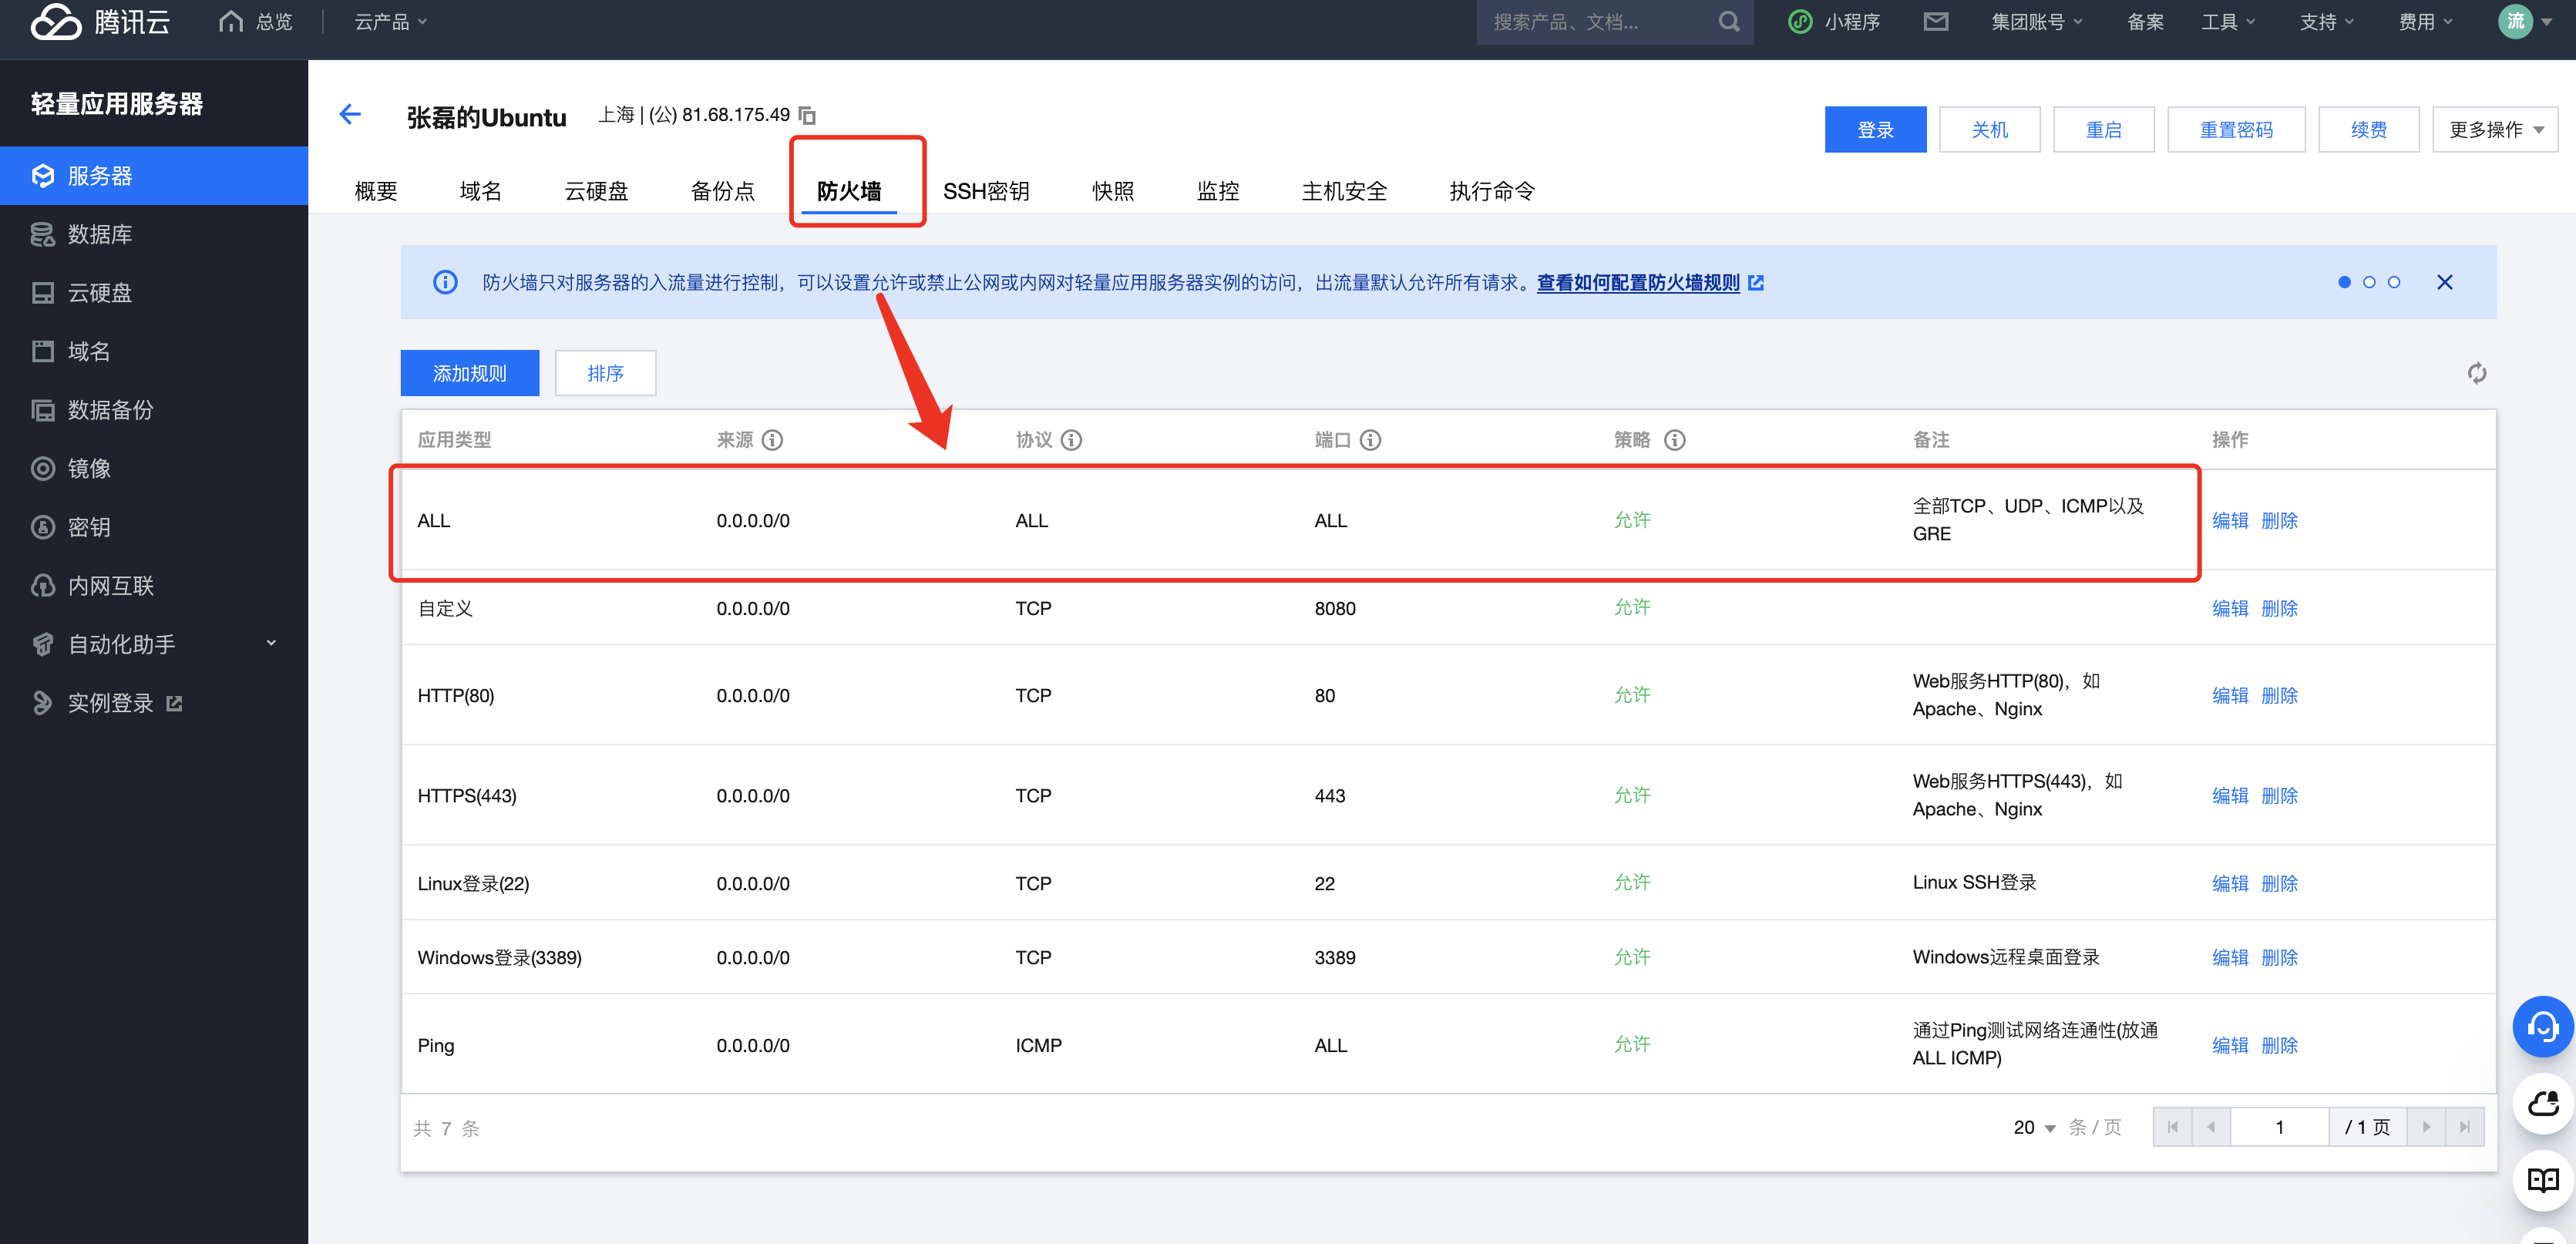
Task: Click the page number input box
Action: (x=2279, y=1127)
